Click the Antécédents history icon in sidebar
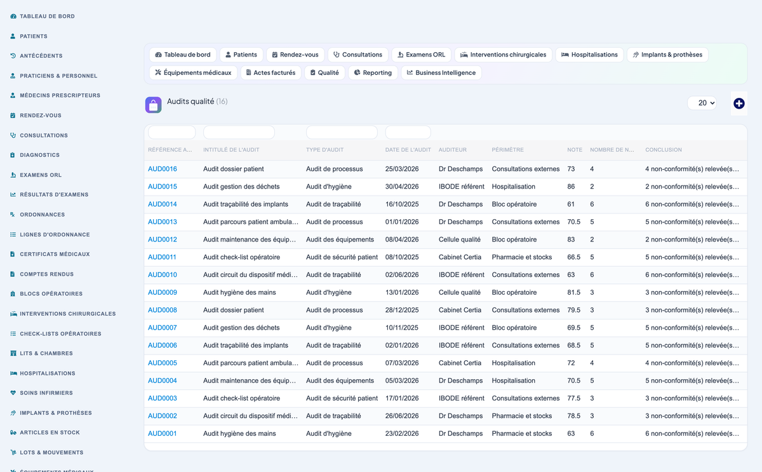The height and width of the screenshot is (472, 762). point(13,56)
